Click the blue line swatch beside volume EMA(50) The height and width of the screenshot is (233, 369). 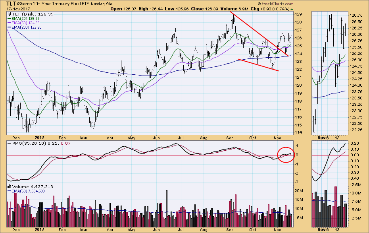(10, 191)
